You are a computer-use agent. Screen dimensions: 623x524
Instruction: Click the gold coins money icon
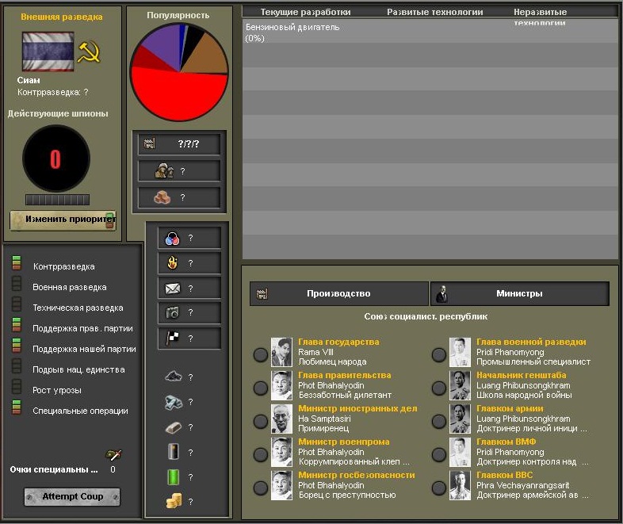(x=174, y=500)
